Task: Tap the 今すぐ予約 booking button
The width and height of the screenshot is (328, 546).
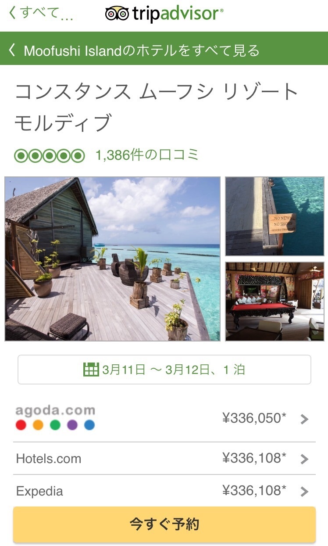Action: click(164, 525)
